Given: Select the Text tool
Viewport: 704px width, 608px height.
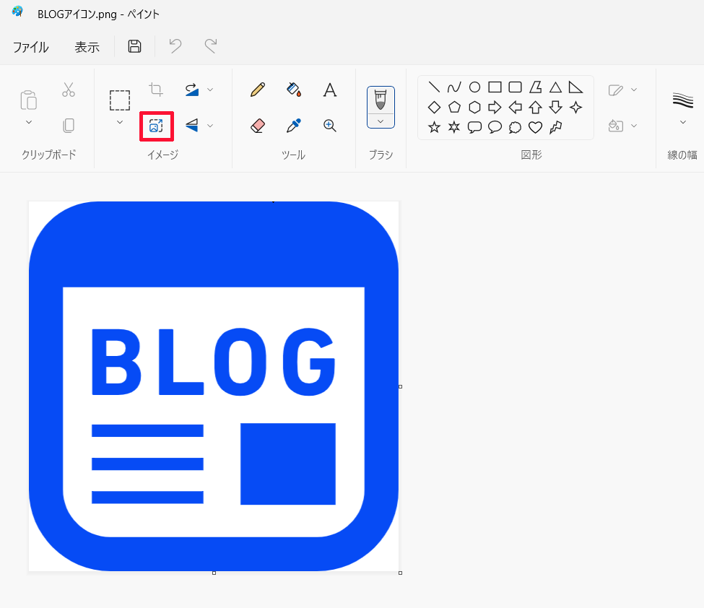Looking at the screenshot, I should point(329,90).
